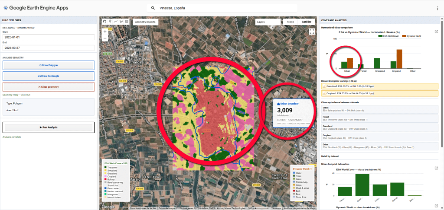
Task: Expand the Geometry Imports panel
Action: pos(145,21)
